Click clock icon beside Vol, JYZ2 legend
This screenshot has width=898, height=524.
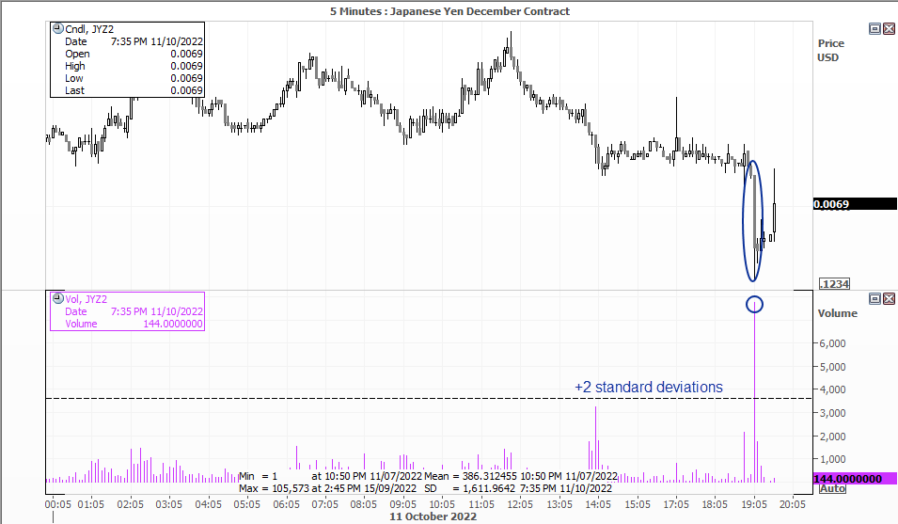[58, 298]
